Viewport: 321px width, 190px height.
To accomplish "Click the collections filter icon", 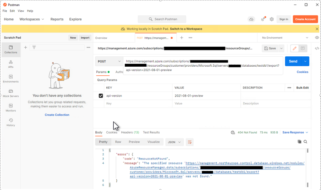I will 34,47.
